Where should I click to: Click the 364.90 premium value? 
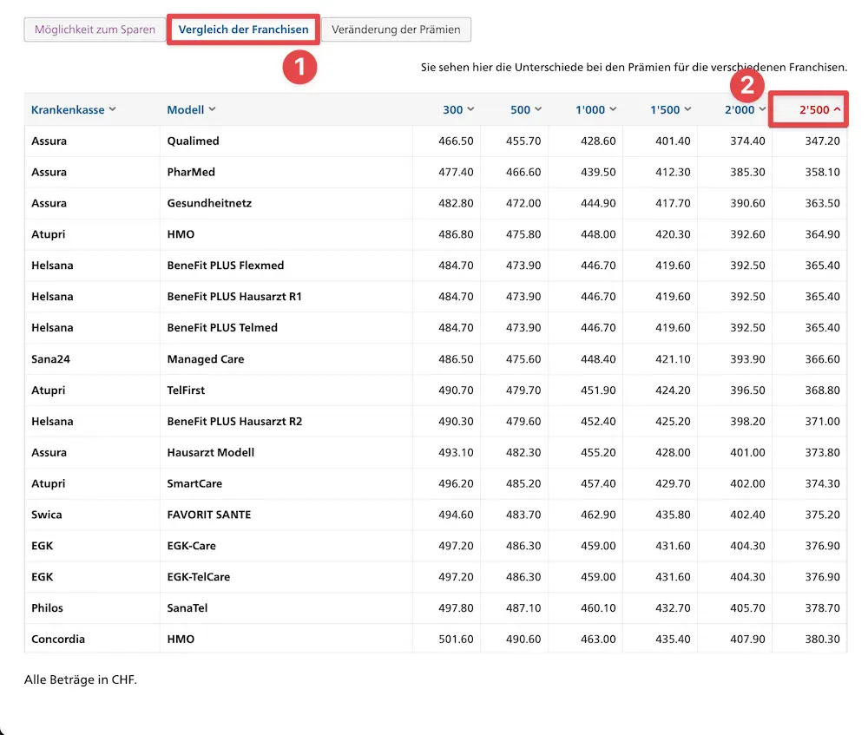(822, 234)
